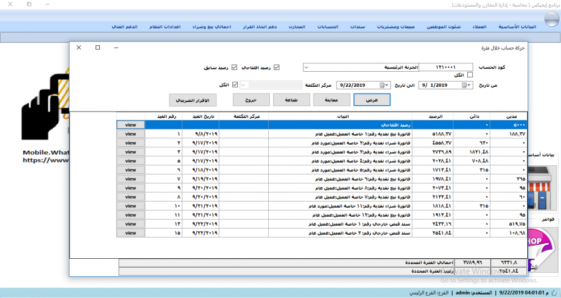
Task: Open the اعدادات النظام menu
Action: pyautogui.click(x=165, y=27)
